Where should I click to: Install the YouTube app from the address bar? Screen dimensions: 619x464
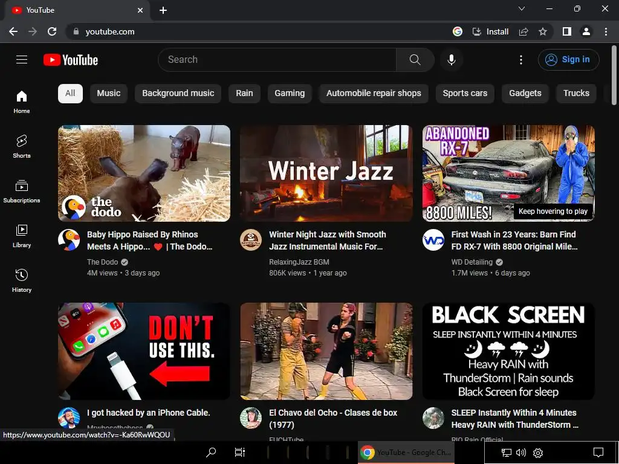coord(490,31)
